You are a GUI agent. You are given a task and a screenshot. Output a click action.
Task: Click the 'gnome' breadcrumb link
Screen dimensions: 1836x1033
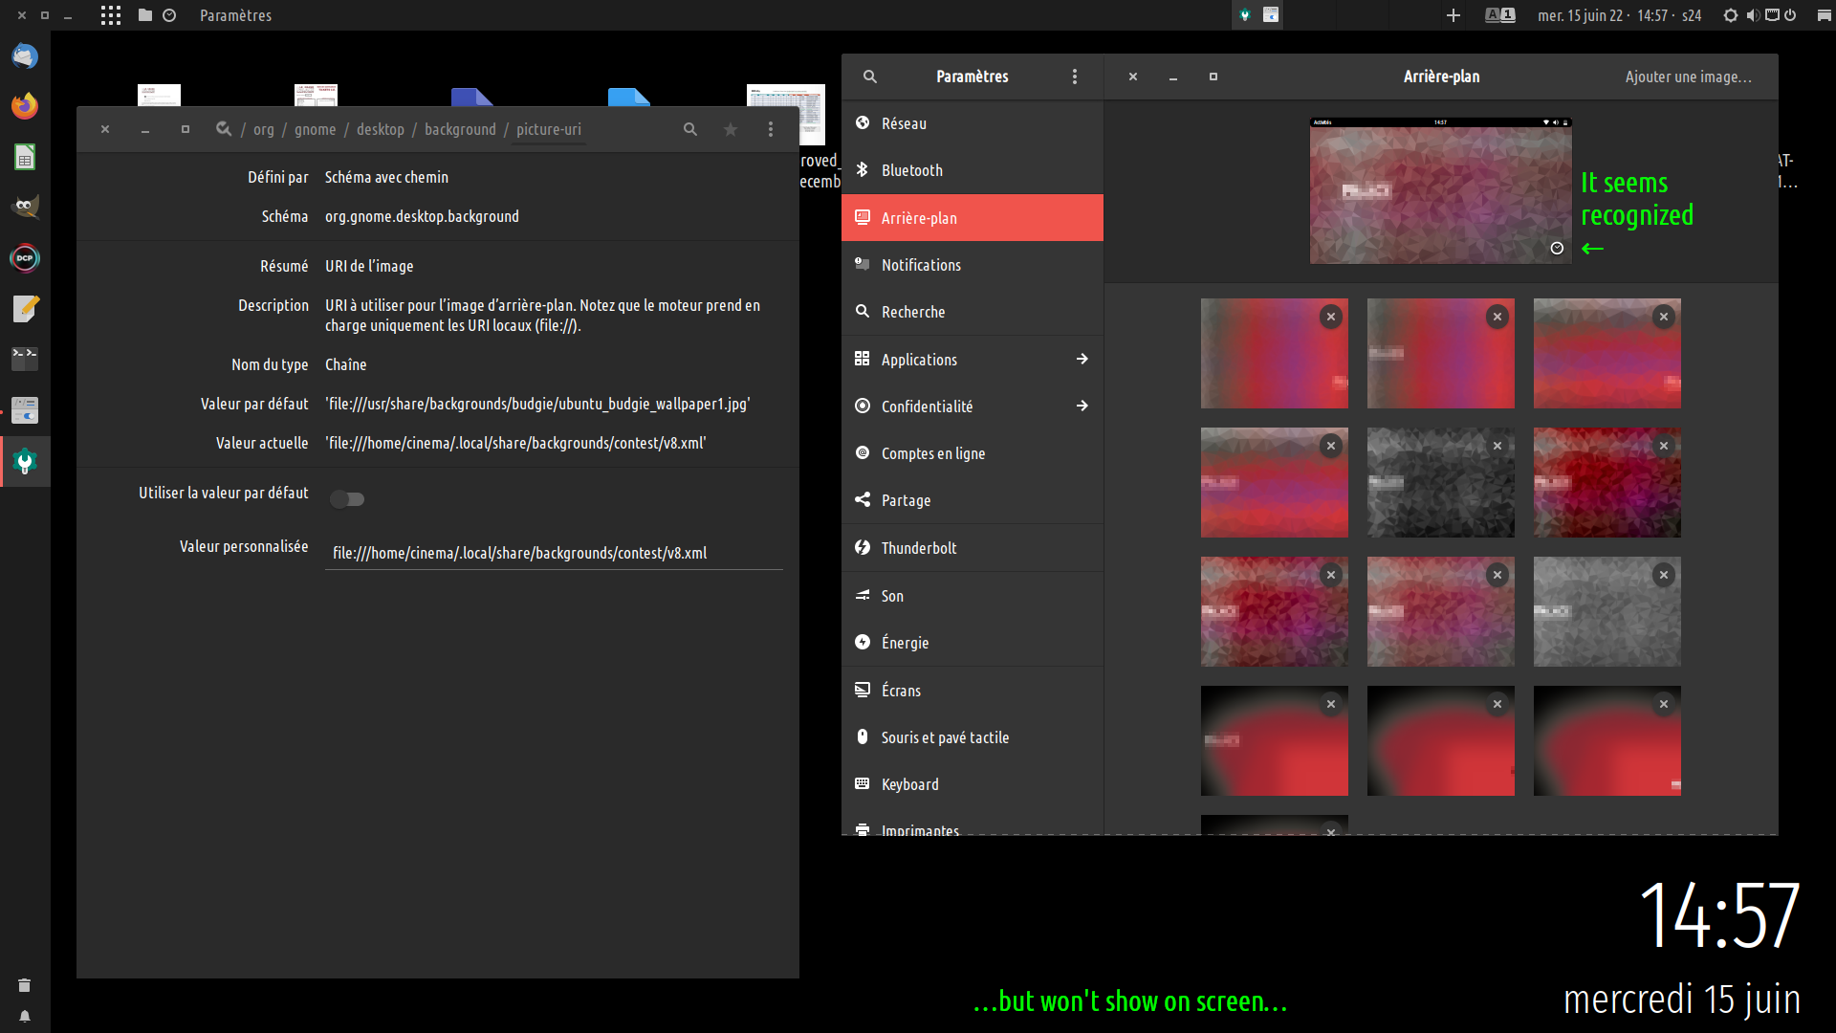coord(315,129)
